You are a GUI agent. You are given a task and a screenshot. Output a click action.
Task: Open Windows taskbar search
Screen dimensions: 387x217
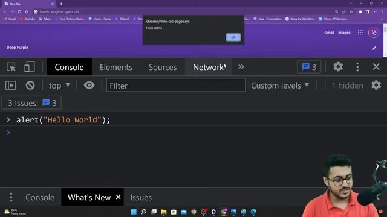(x=144, y=212)
